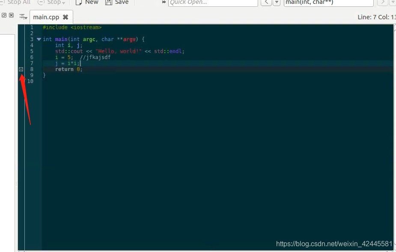The width and height of the screenshot is (396, 252).
Task: Click the 'return 0;' statement
Action: pyautogui.click(x=68, y=69)
